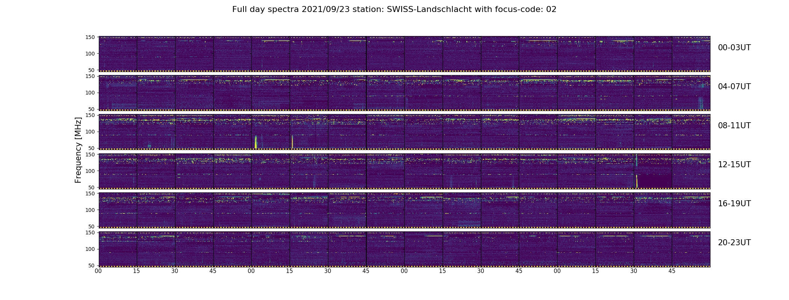The height and width of the screenshot is (300, 789).
Task: Click the '100' tick of the 16-19UT panel
Action: pyautogui.click(x=91, y=210)
